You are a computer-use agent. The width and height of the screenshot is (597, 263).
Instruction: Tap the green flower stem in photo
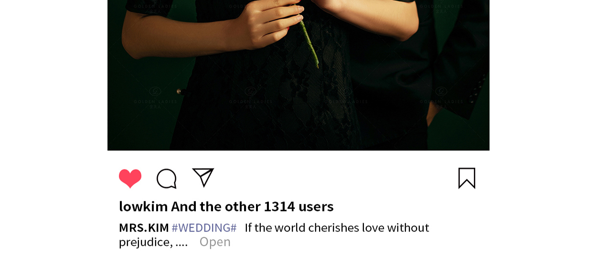(x=309, y=44)
